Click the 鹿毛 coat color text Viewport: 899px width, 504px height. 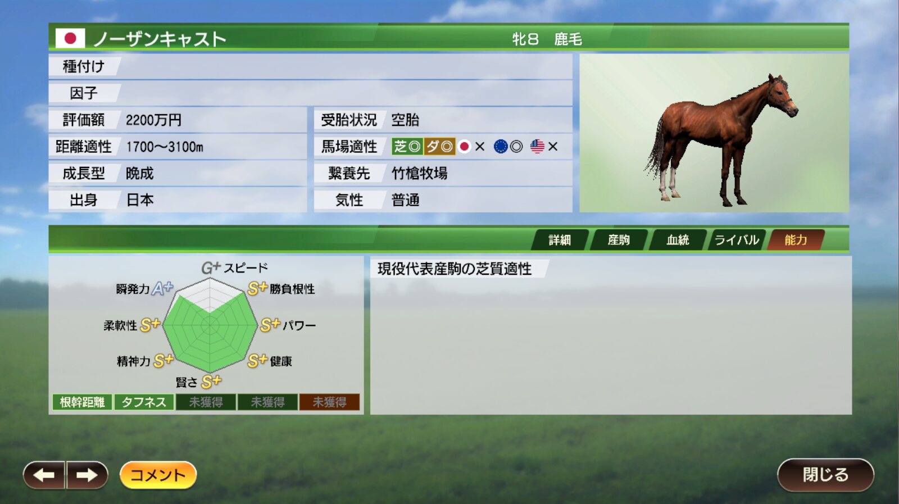[x=568, y=39]
